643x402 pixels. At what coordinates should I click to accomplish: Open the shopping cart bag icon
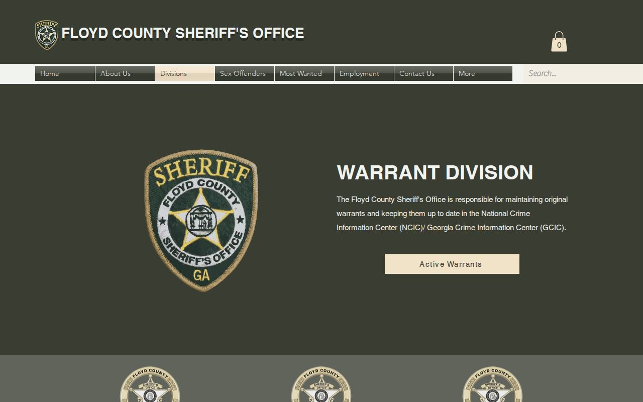(x=559, y=42)
